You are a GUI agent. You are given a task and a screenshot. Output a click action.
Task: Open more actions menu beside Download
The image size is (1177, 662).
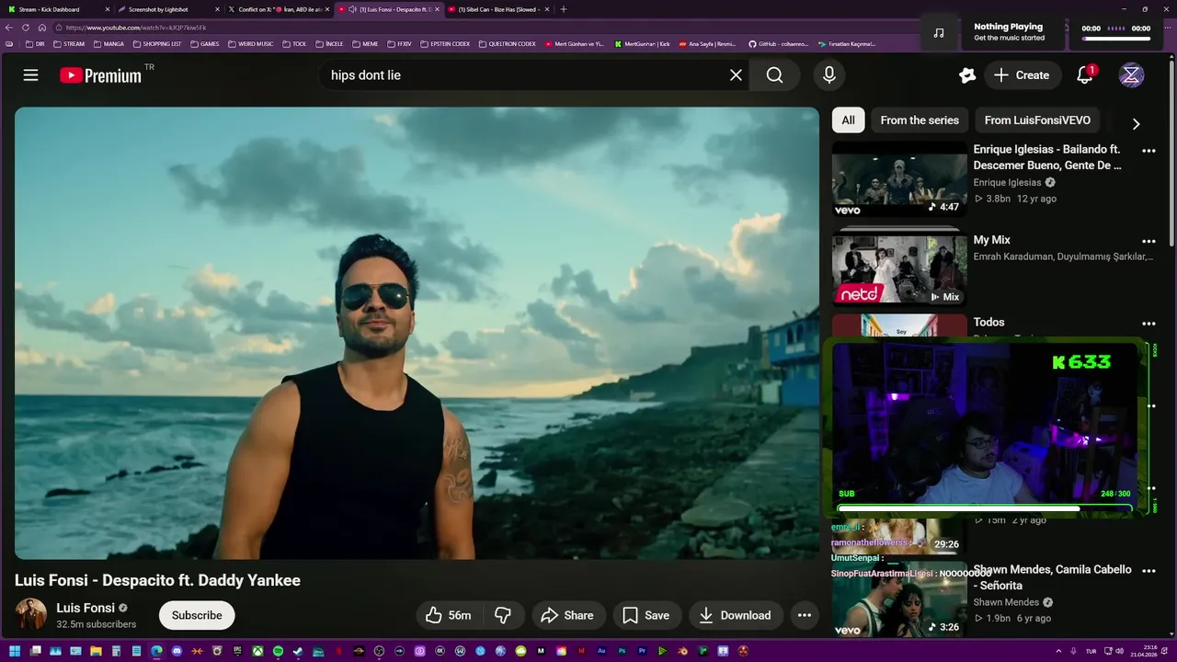pyautogui.click(x=805, y=615)
